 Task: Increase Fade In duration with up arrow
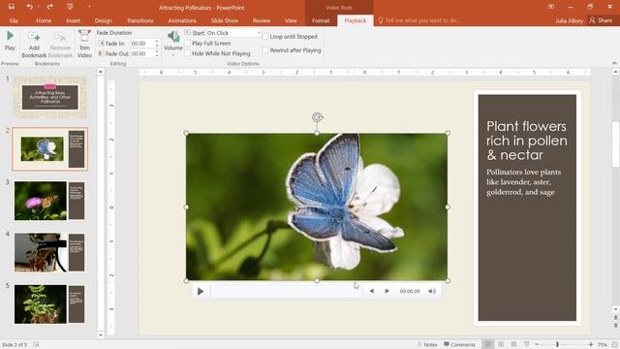coord(157,41)
